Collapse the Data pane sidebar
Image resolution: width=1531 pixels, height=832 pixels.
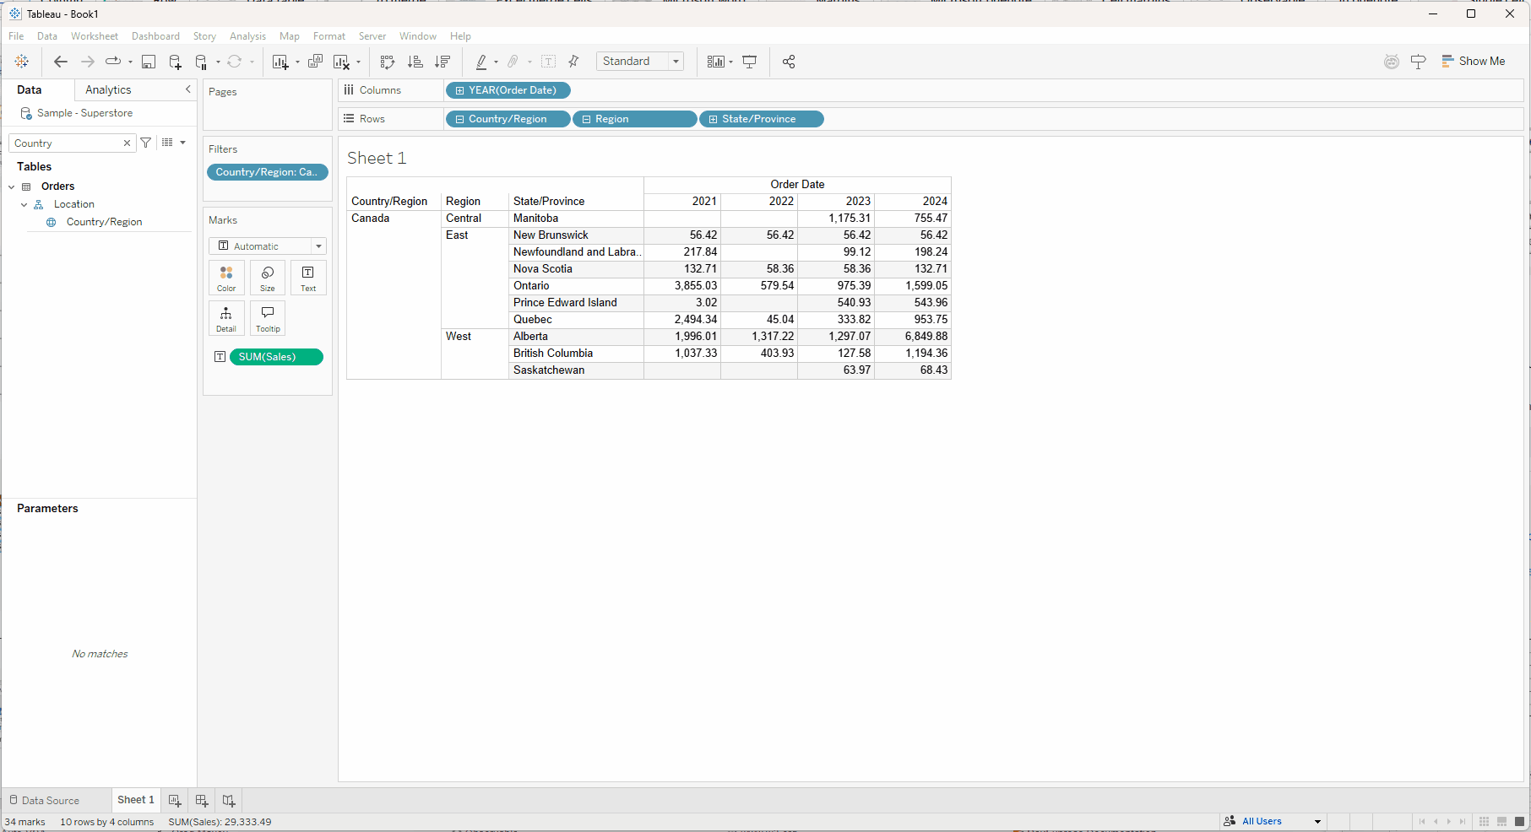click(x=187, y=89)
